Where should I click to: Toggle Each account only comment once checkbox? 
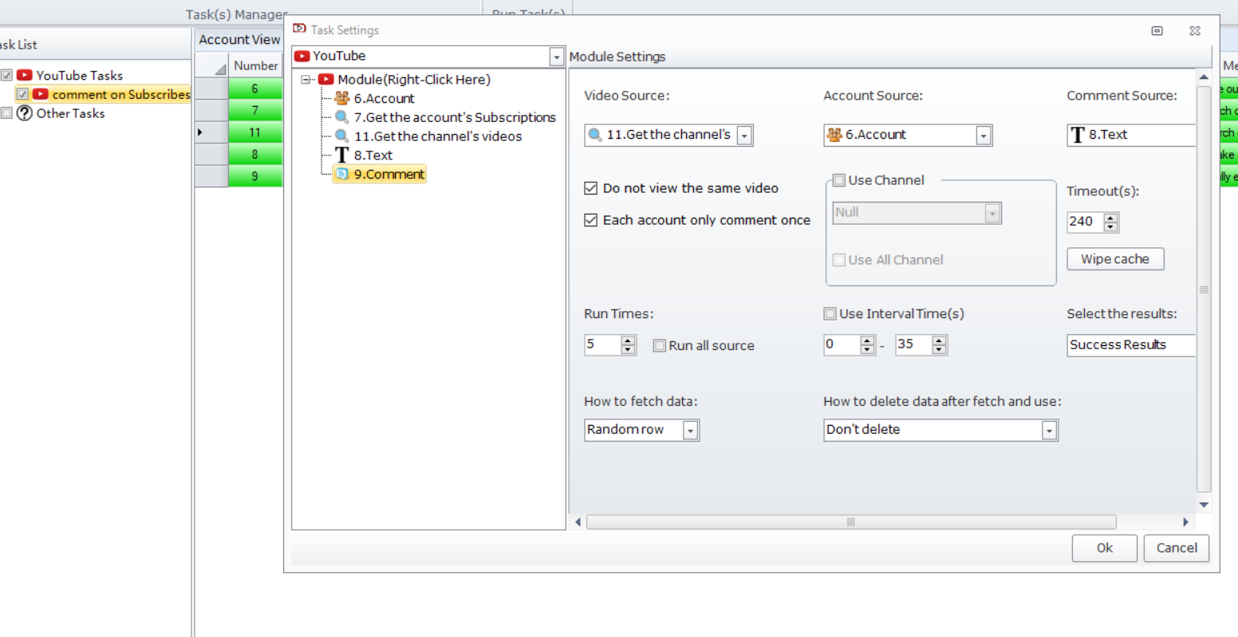(x=591, y=220)
